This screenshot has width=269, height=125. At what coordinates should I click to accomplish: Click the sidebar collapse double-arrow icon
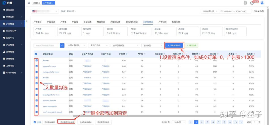point(26,21)
